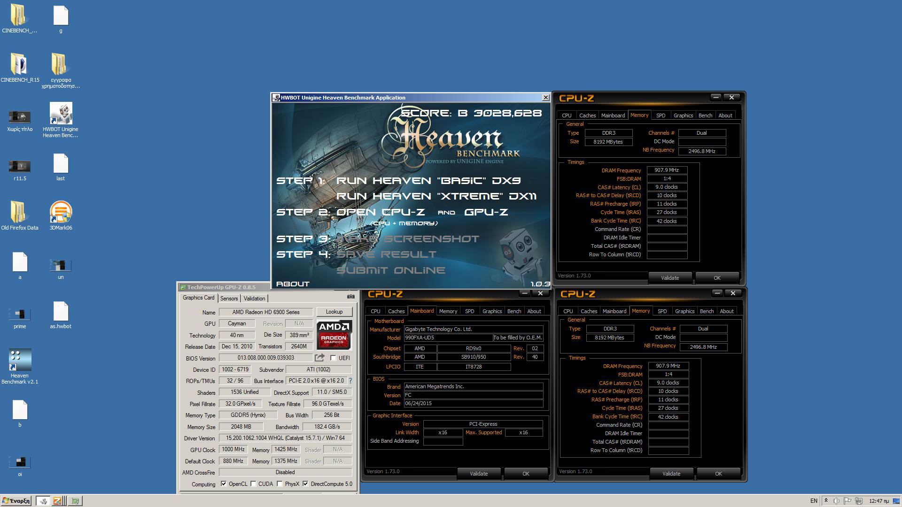Show hidden system tray icons
The image size is (902, 507).
tap(826, 501)
